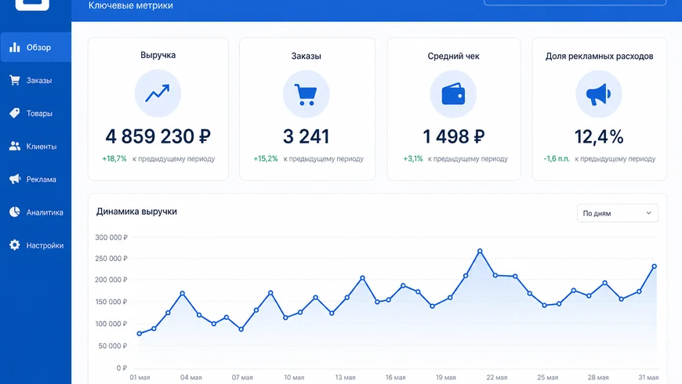Select the Обзор menu label
The height and width of the screenshot is (384, 682).
point(38,47)
